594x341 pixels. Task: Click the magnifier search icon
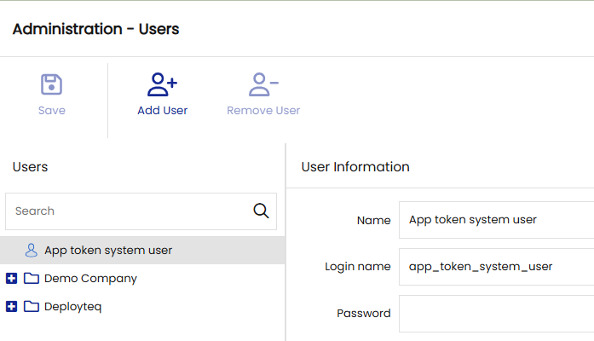tap(261, 211)
